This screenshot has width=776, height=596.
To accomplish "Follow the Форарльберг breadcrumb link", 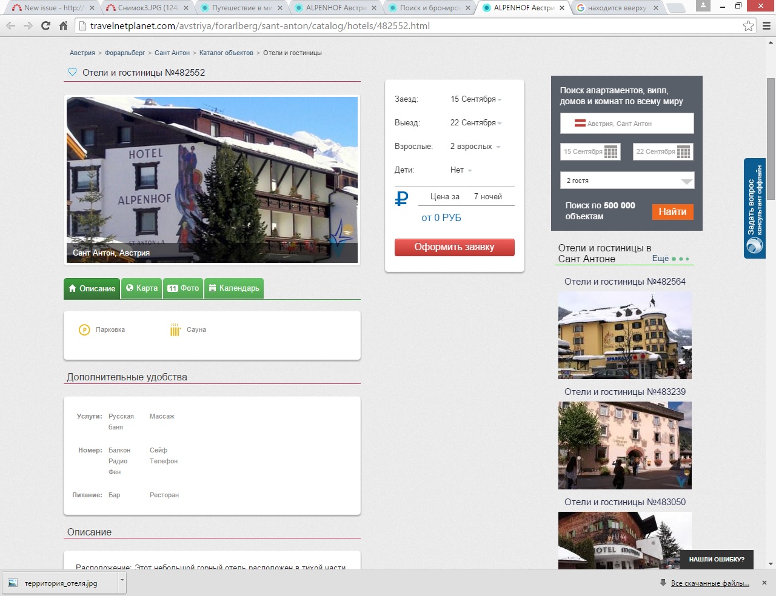I will (125, 53).
